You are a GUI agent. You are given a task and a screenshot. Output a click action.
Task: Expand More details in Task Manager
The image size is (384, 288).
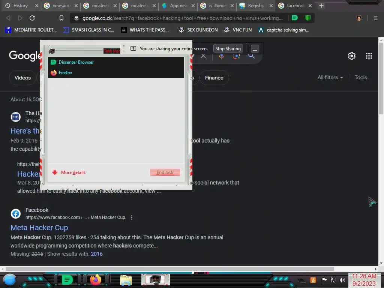click(x=69, y=172)
